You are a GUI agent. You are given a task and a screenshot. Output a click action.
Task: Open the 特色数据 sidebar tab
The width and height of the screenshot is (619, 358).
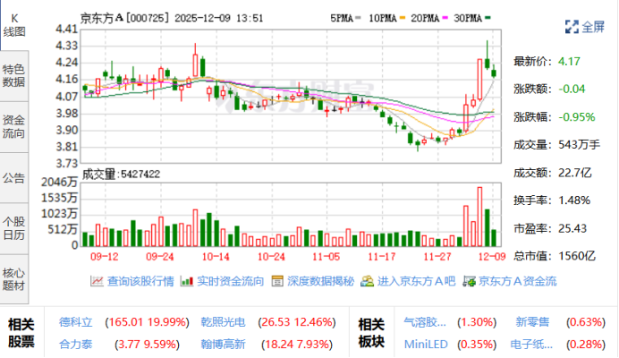[14, 75]
